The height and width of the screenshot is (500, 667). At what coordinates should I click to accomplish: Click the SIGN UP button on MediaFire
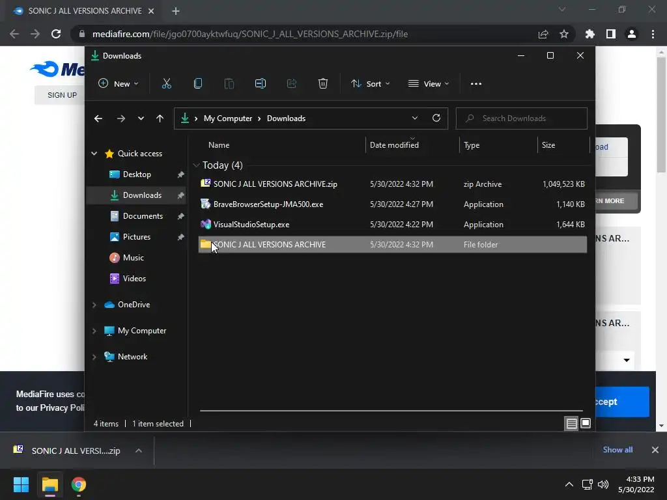coord(62,95)
